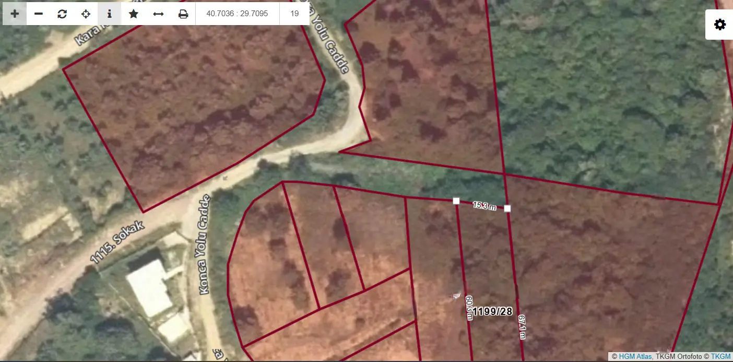
Task: Zoom out using the minus button
Action: [39, 14]
